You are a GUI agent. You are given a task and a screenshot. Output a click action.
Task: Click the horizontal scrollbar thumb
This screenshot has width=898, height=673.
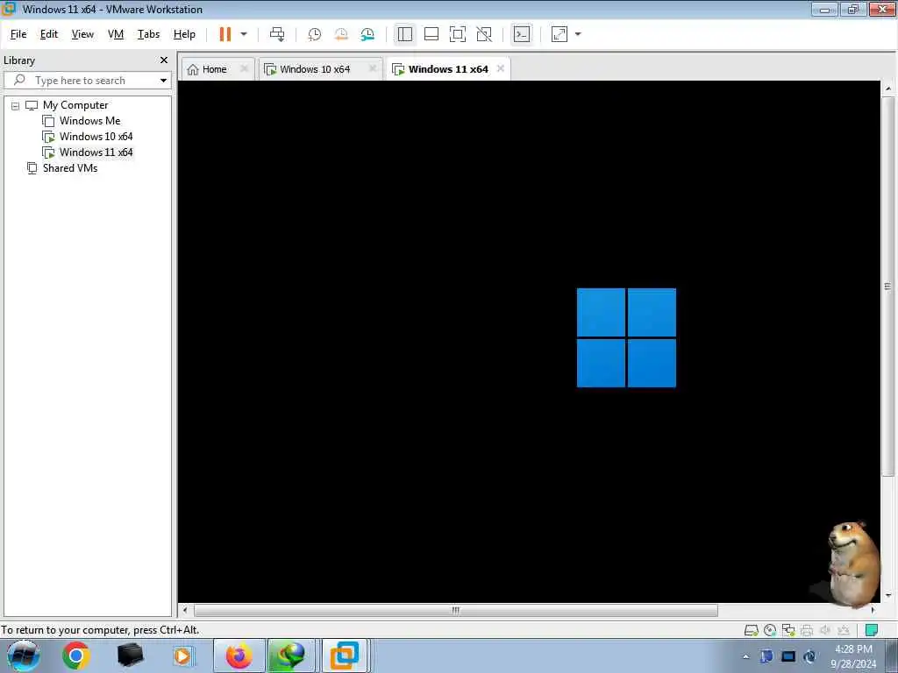pos(456,610)
